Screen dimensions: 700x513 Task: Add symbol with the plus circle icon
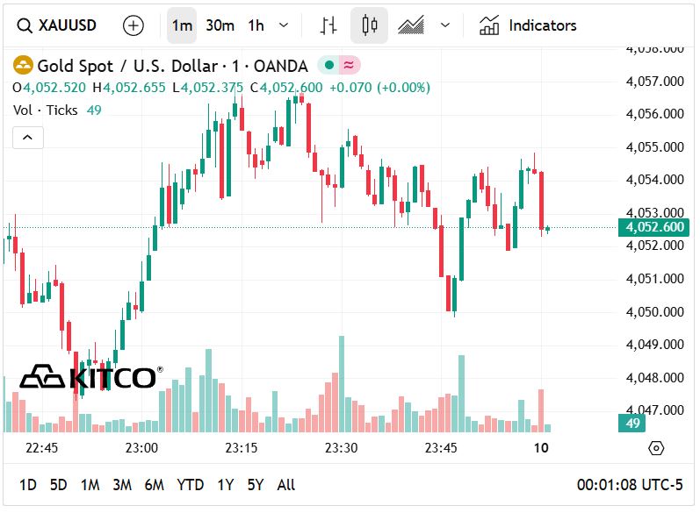134,25
